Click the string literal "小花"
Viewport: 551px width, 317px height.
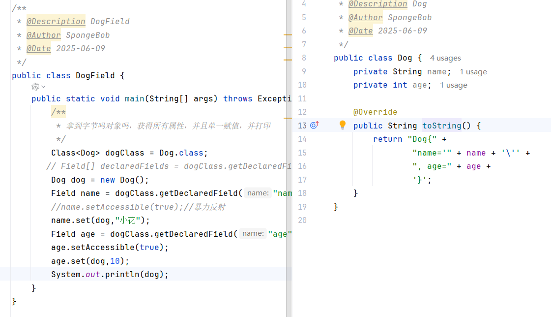coord(128,220)
